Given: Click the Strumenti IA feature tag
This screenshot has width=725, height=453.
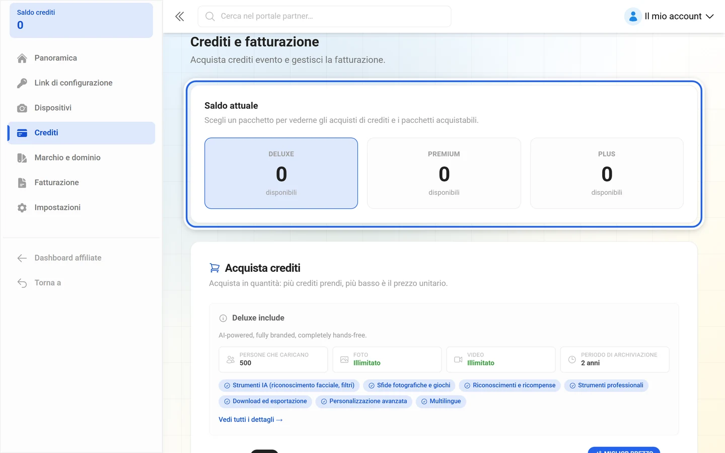Looking at the screenshot, I should point(289,386).
